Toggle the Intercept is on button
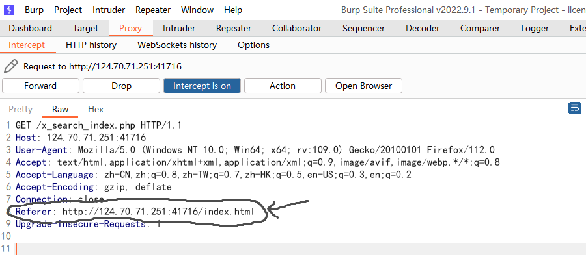 click(202, 86)
